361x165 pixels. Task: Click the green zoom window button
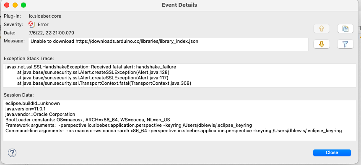pyautogui.click(x=23, y=5)
